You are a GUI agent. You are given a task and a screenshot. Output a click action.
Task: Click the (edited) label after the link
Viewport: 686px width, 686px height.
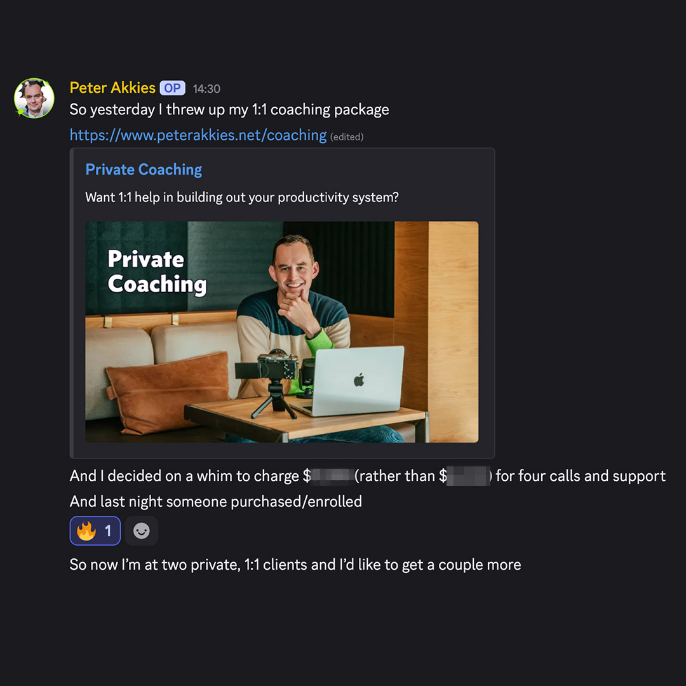click(x=347, y=137)
